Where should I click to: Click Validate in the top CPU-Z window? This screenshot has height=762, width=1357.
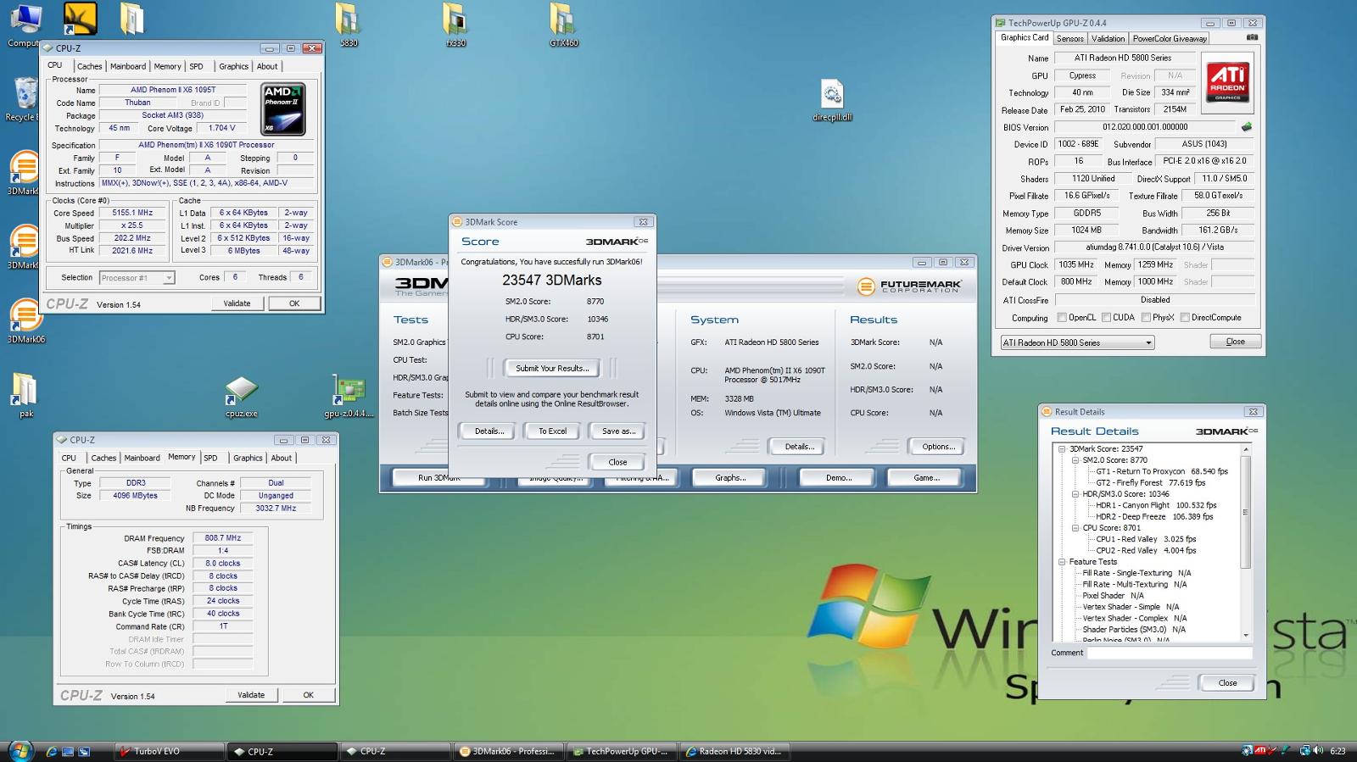[x=237, y=303]
